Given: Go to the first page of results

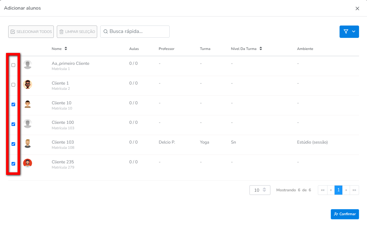Looking at the screenshot, I should tap(323, 190).
